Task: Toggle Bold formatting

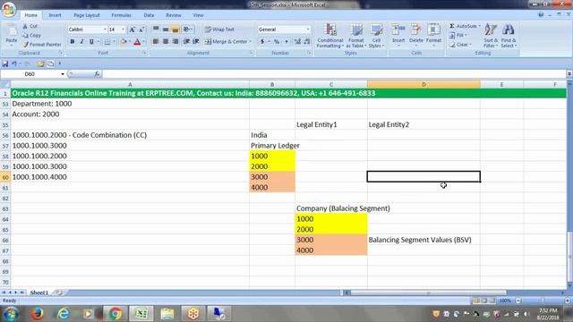Action: point(73,42)
